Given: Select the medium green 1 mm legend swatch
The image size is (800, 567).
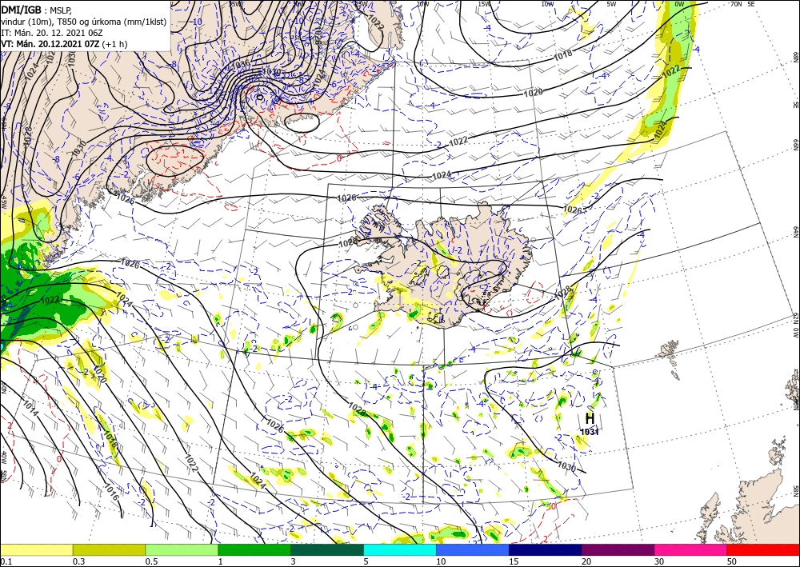Looking at the screenshot, I should tap(254, 549).
